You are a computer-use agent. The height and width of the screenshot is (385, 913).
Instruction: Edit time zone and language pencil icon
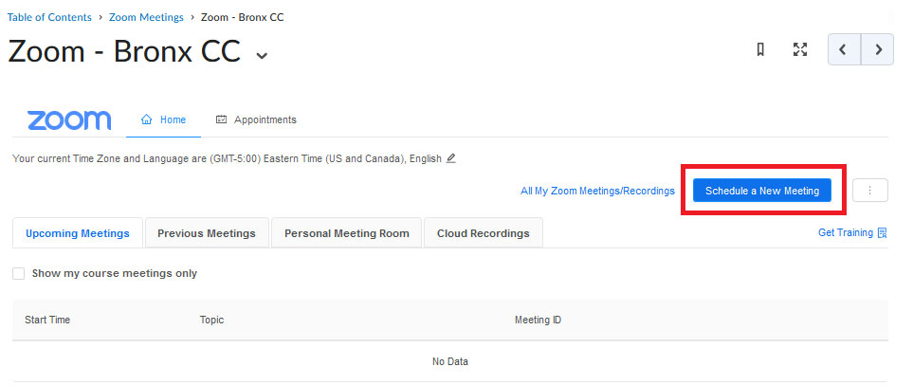point(450,158)
